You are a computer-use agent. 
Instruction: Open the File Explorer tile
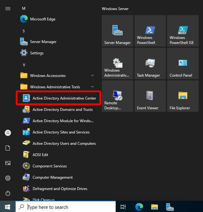183,96
